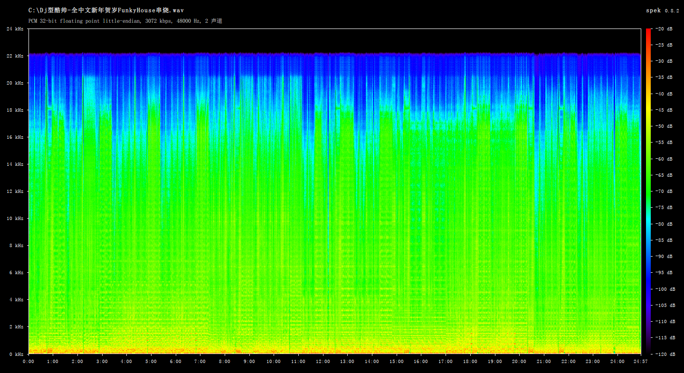Click the vertical dB color gradient bar

(x=648, y=191)
